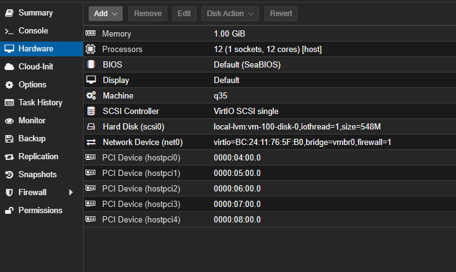Open the Add dropdown menu
The height and width of the screenshot is (272, 456).
[x=105, y=13]
